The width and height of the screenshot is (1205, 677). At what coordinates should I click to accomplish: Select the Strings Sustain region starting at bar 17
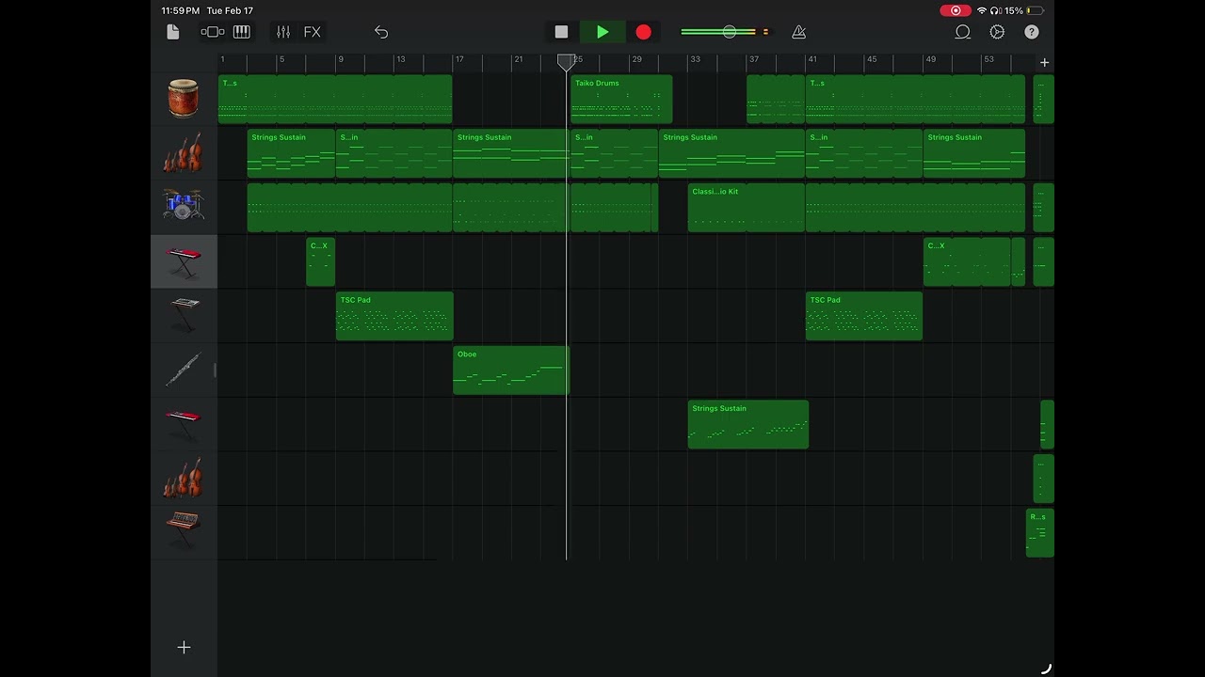511,153
